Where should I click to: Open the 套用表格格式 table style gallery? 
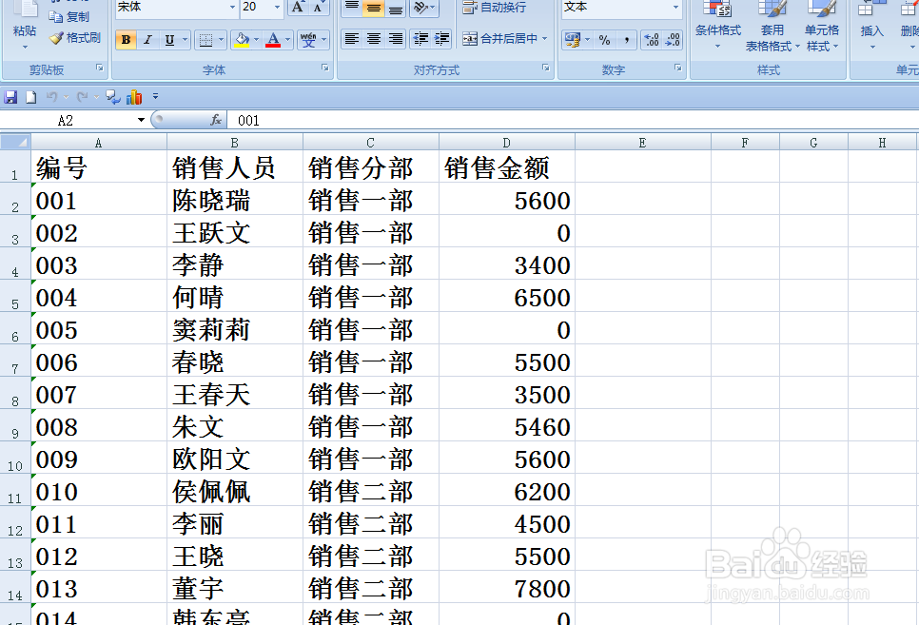pyautogui.click(x=772, y=29)
